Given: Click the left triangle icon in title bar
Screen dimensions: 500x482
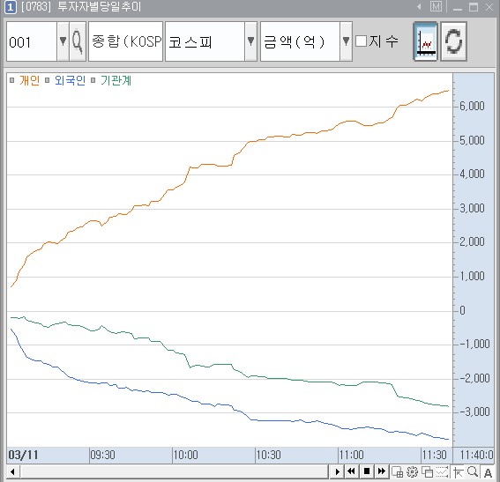Looking at the screenshot, I should [x=419, y=6].
